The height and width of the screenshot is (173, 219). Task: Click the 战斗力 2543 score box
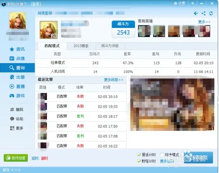coord(124,29)
